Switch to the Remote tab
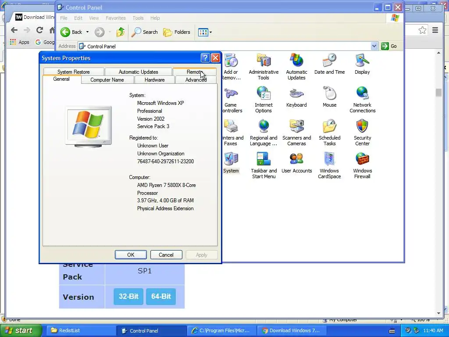 tap(194, 72)
